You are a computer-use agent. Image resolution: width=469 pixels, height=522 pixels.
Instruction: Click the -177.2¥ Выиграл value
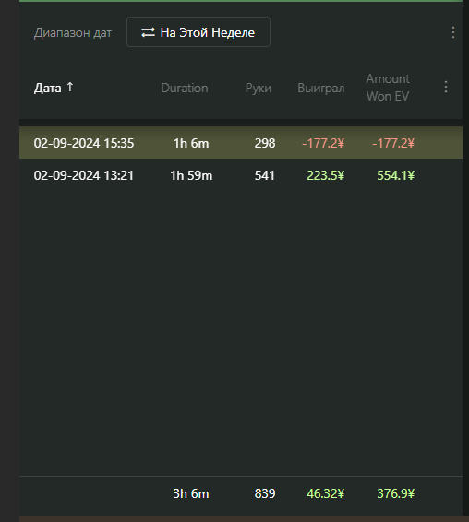pos(323,143)
